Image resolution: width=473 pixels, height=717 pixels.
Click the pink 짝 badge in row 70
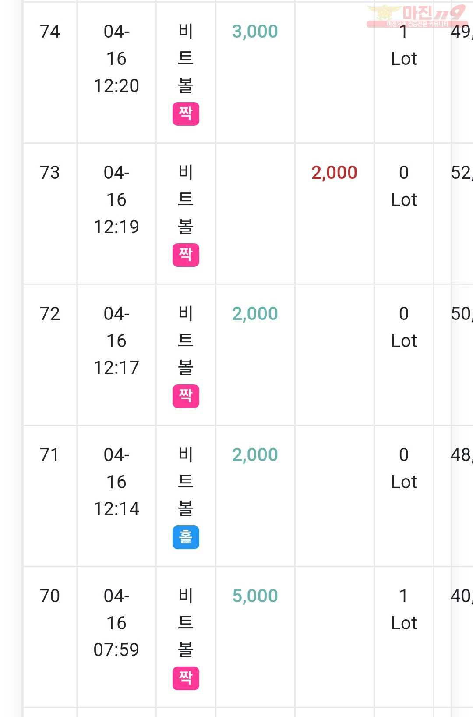186,678
